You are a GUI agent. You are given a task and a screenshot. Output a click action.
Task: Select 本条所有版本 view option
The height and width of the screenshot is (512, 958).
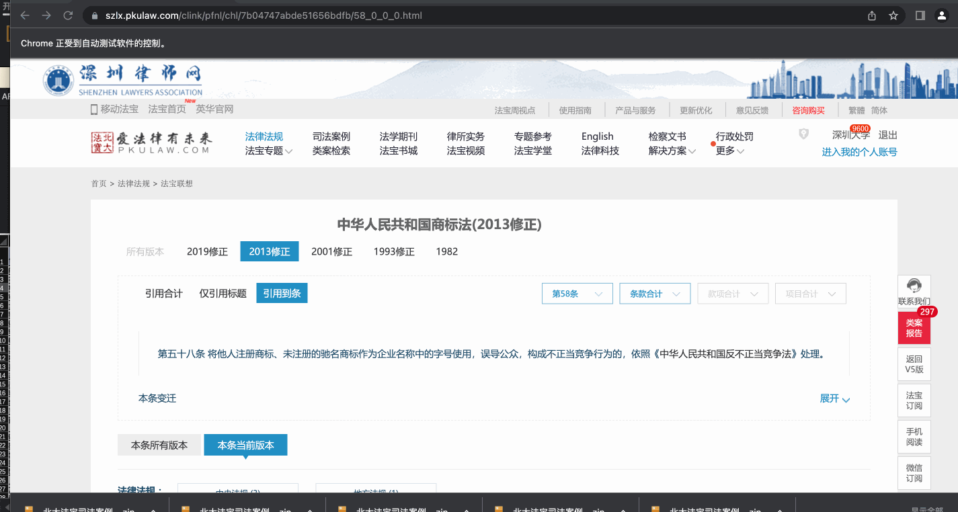pyautogui.click(x=159, y=445)
